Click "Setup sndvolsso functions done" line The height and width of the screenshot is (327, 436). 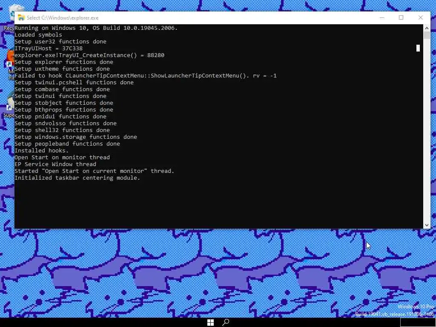click(65, 123)
